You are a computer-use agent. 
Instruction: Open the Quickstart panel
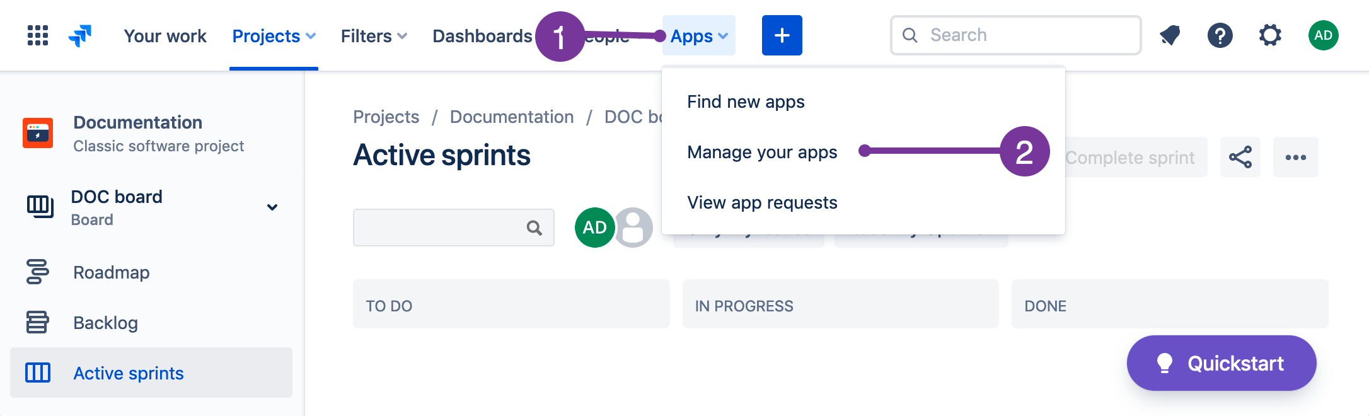pyautogui.click(x=1221, y=363)
